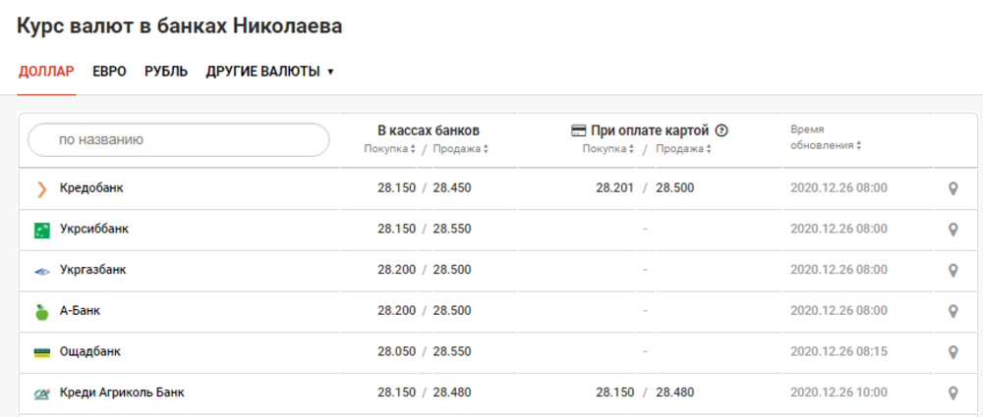The width and height of the screenshot is (983, 417).
Task: Sort by card payment Покупка rate
Action: click(608, 149)
